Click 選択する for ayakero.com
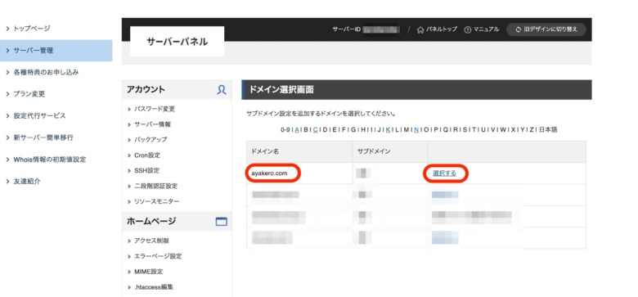 pyautogui.click(x=444, y=173)
